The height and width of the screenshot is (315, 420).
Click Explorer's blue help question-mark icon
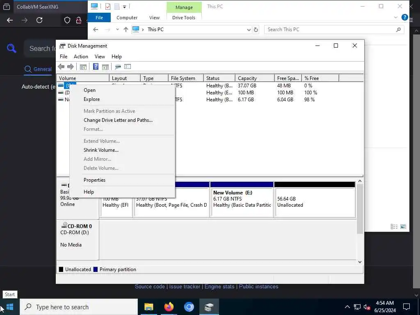[405, 17]
